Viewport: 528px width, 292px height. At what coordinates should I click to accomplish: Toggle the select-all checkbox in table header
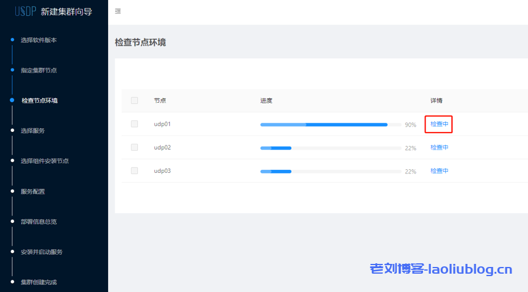click(x=134, y=101)
